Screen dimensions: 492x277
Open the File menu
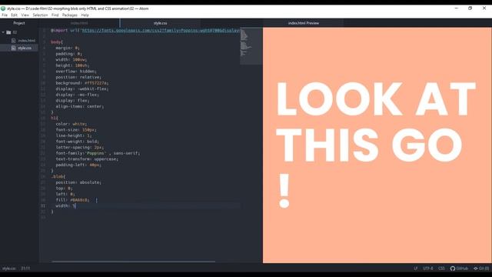tap(5, 15)
